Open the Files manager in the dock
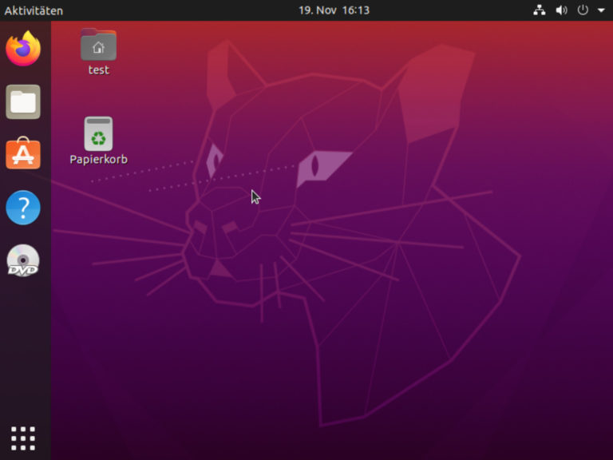The width and height of the screenshot is (613, 460). tap(23, 101)
